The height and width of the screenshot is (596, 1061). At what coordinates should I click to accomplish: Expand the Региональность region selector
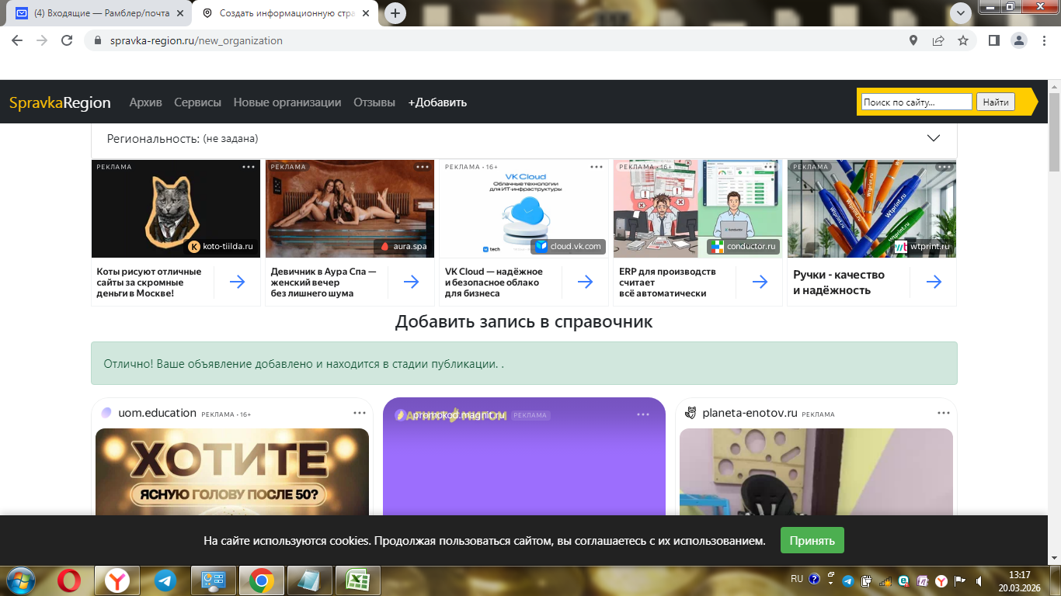934,138
